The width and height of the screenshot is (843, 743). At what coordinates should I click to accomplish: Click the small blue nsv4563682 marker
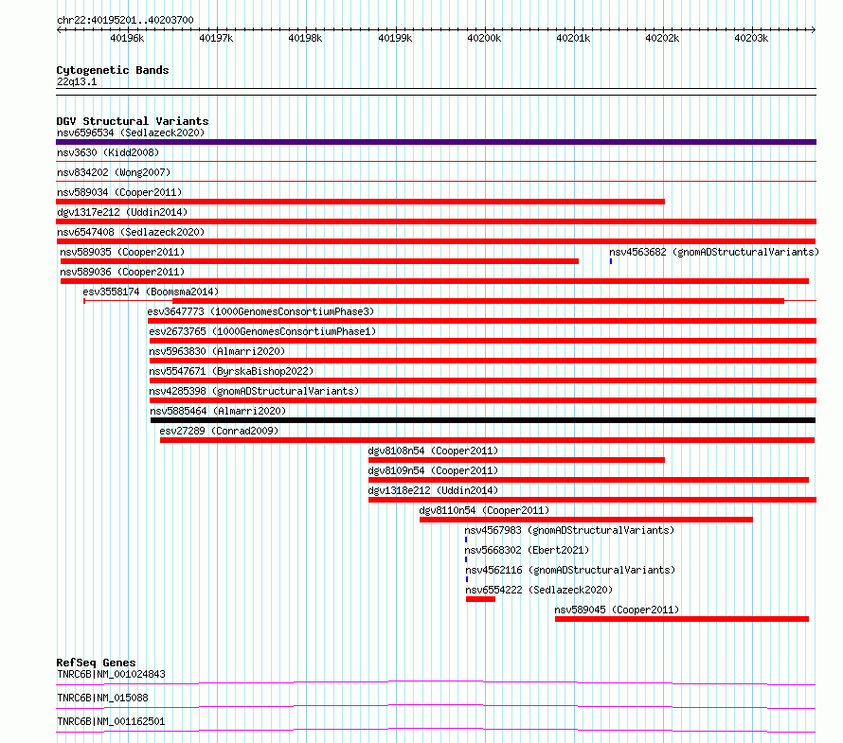pyautogui.click(x=611, y=261)
